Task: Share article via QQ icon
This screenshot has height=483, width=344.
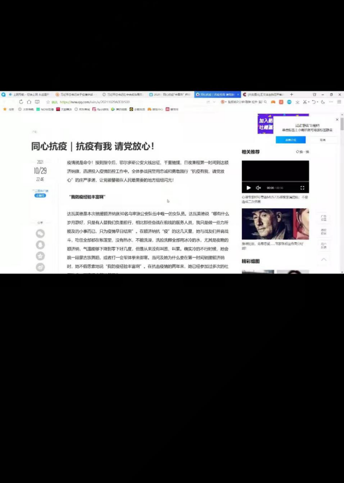Action: pyautogui.click(x=40, y=245)
